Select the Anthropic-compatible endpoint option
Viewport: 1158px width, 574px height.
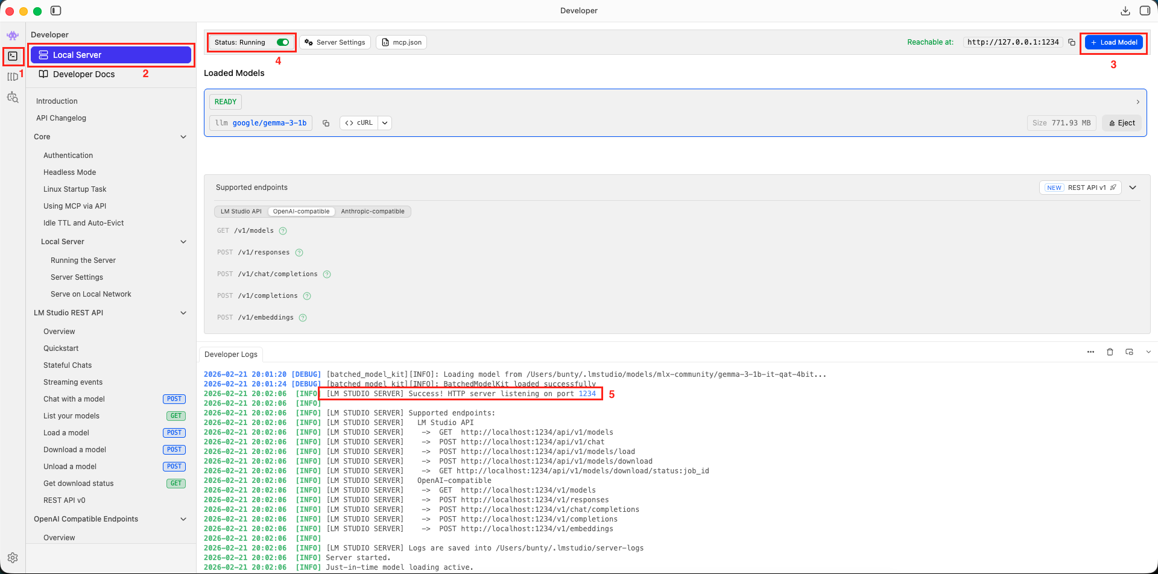(x=372, y=212)
